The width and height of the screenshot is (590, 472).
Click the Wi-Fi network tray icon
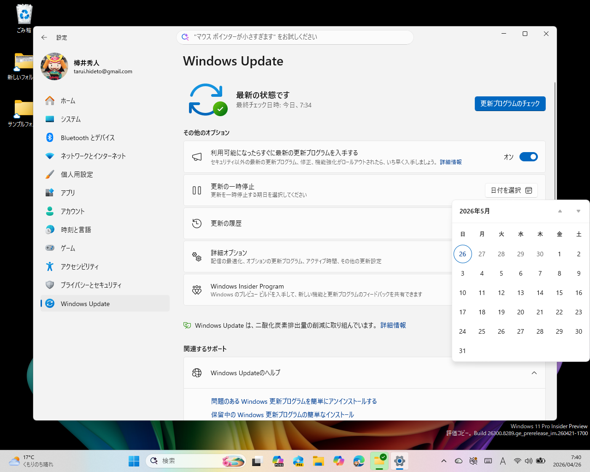(x=518, y=461)
